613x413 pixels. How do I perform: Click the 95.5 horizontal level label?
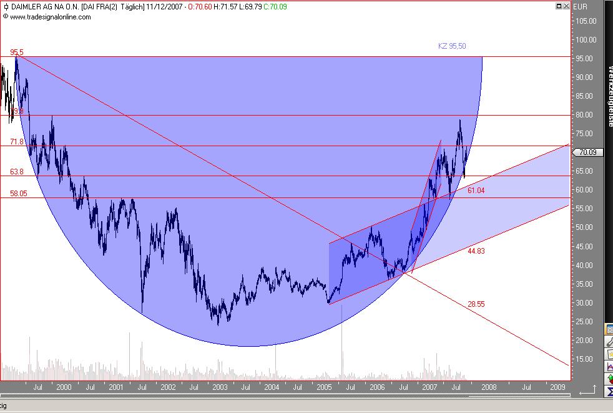(x=17, y=52)
